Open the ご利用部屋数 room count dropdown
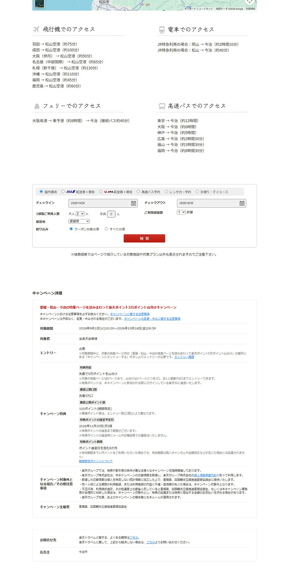This screenshot has height=570, width=289. click(x=181, y=212)
